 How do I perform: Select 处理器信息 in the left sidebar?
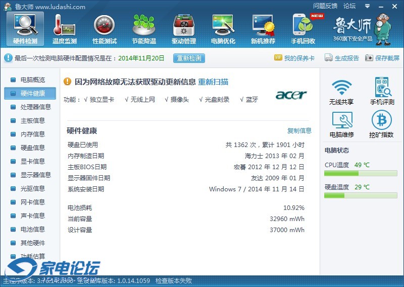35,107
